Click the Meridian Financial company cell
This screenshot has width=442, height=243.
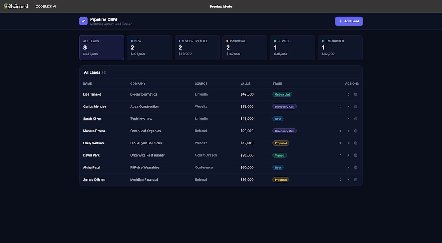coord(144,180)
